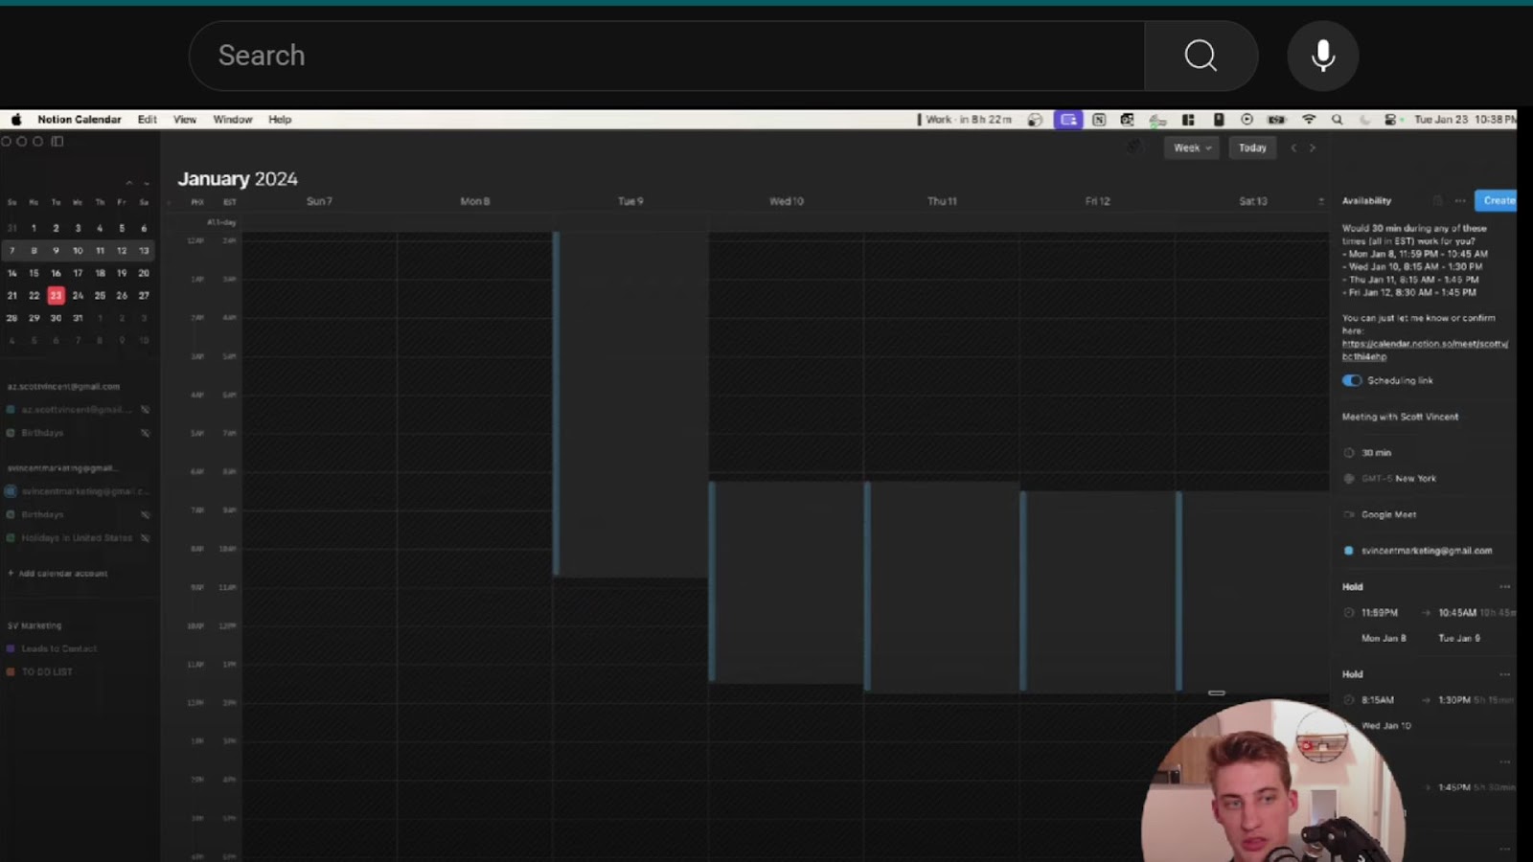Edit 11:59PM start time of hold

pos(1380,613)
